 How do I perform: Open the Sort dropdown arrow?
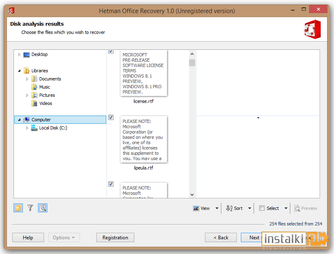tap(249, 208)
